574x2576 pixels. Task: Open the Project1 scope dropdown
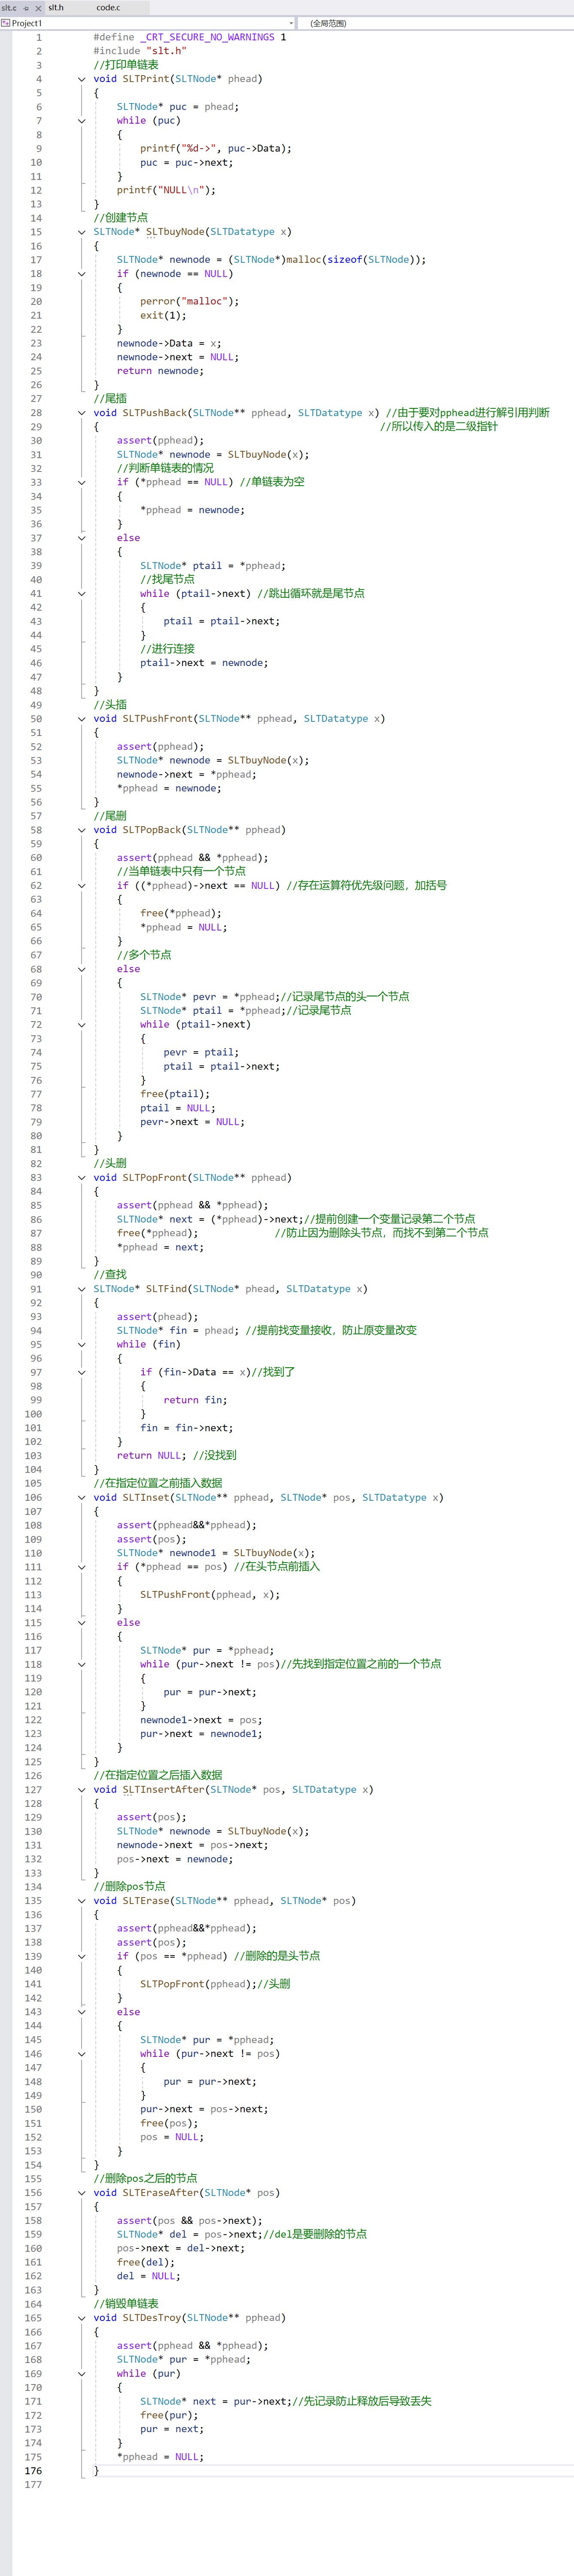click(148, 23)
